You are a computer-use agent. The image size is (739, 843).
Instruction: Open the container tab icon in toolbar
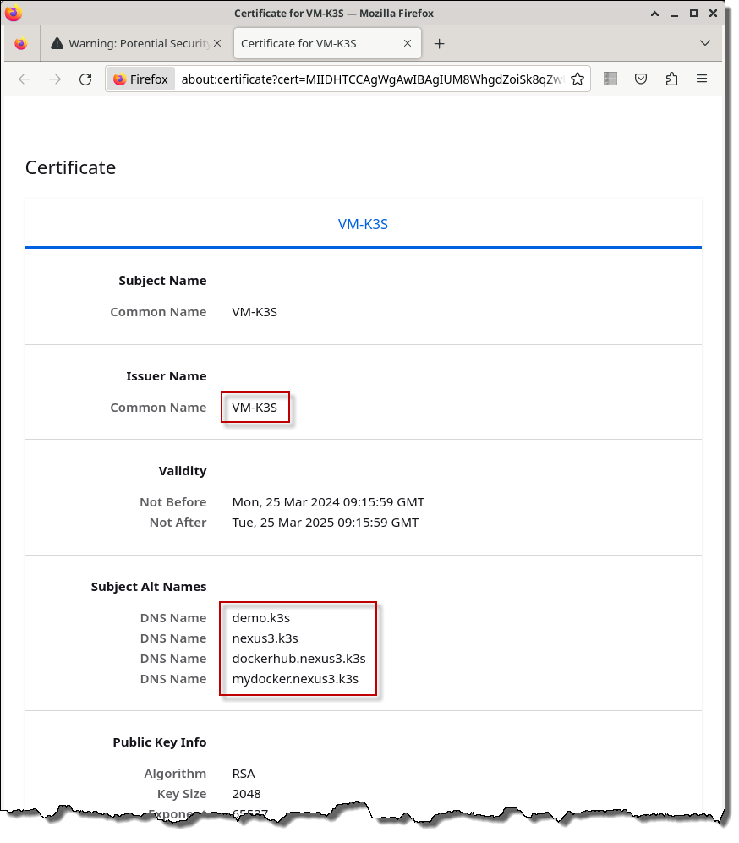(610, 79)
